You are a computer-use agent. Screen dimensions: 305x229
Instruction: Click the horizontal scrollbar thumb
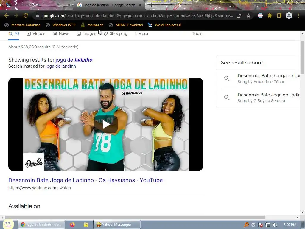135,217
